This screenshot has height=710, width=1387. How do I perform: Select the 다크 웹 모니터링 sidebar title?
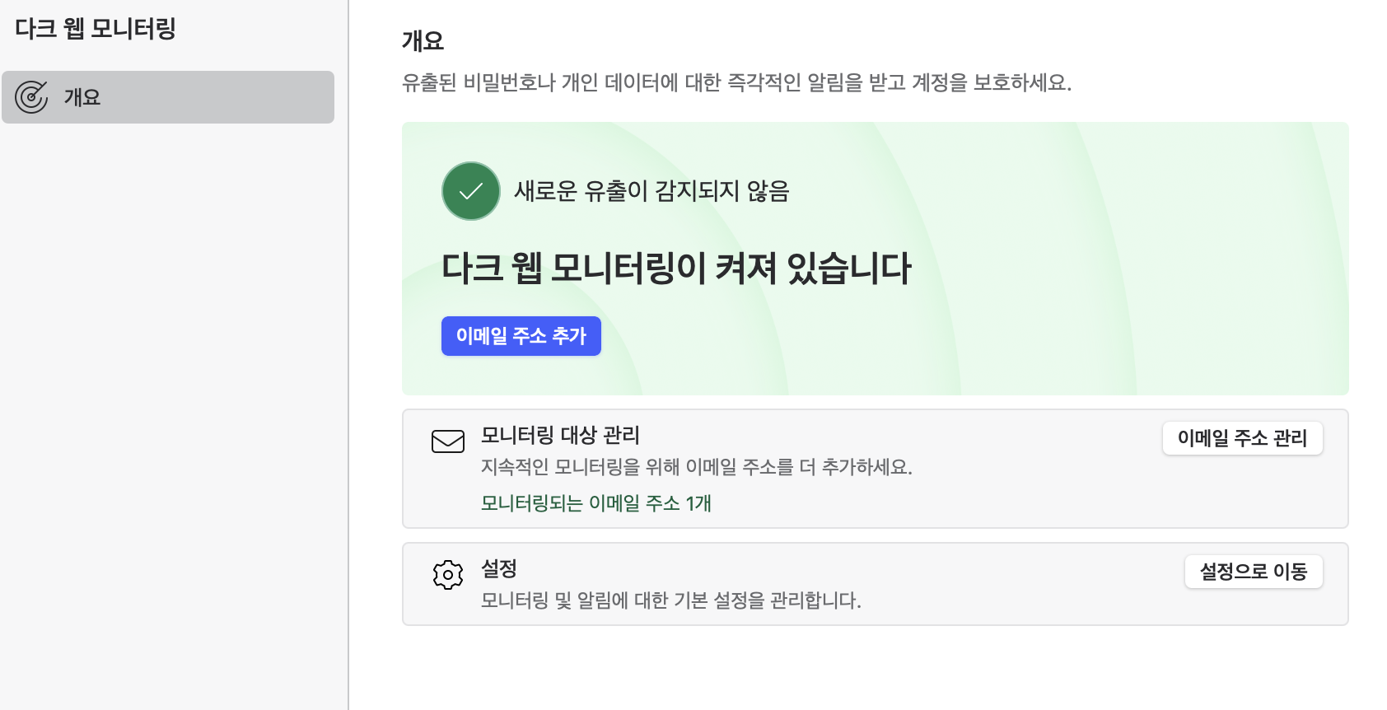96,28
